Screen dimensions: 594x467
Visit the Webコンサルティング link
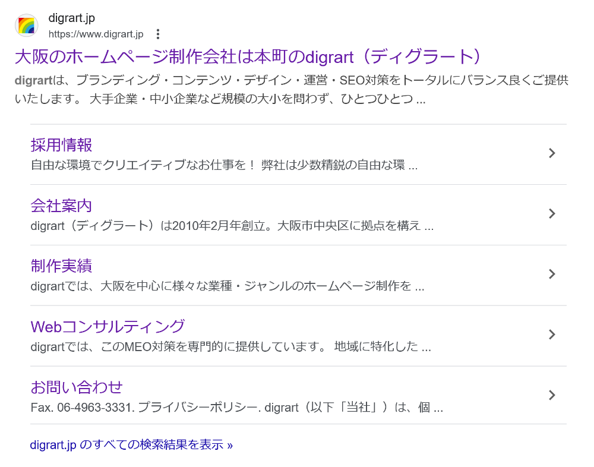[108, 326]
